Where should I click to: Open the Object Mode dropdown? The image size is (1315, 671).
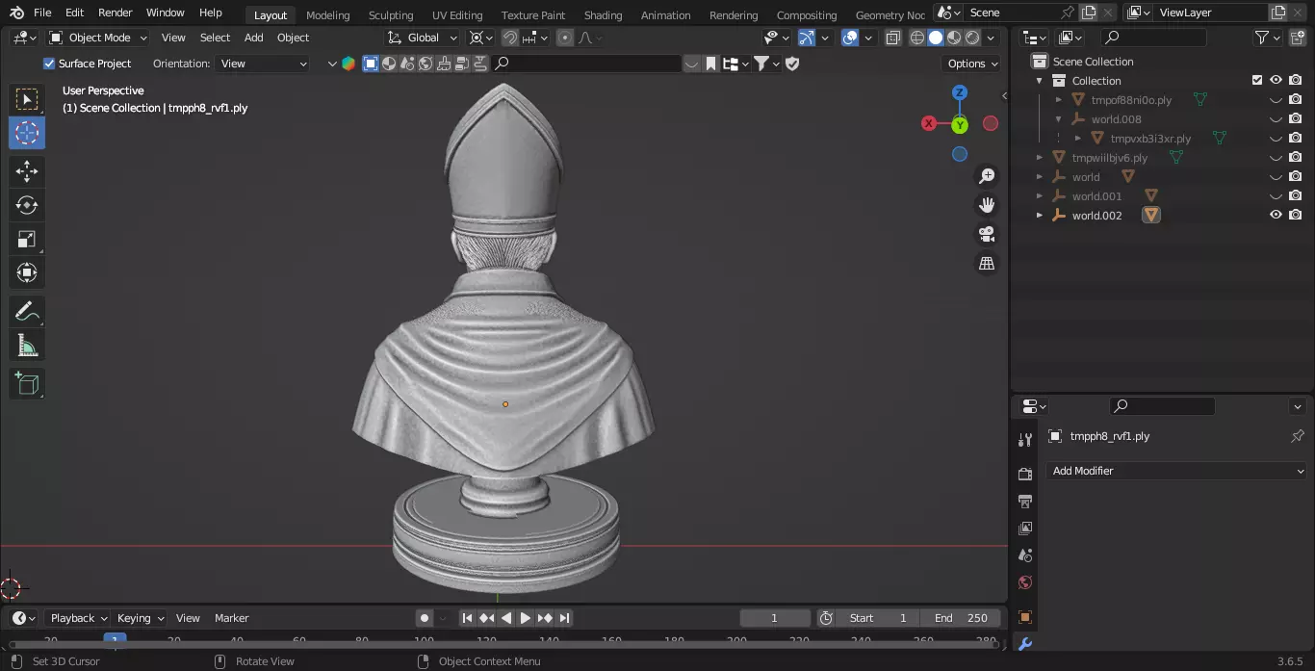pos(98,38)
